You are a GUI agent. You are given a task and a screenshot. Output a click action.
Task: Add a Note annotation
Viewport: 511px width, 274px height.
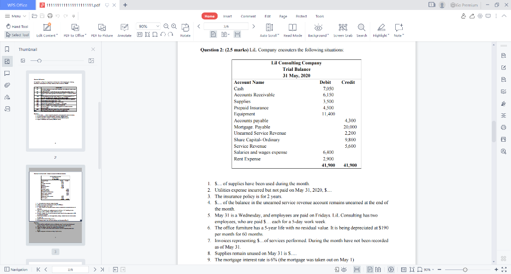399,30
